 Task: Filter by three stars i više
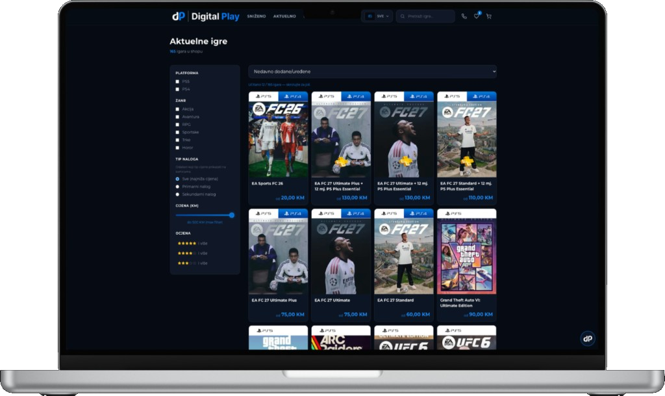point(192,263)
